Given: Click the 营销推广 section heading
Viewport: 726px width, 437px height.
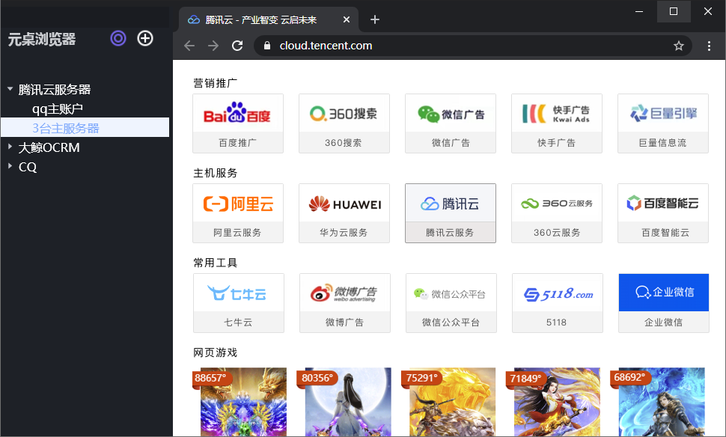Looking at the screenshot, I should point(216,83).
